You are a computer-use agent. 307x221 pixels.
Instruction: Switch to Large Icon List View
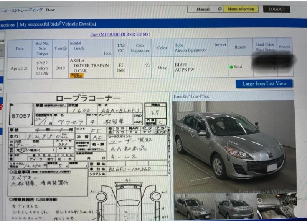[x=264, y=83]
